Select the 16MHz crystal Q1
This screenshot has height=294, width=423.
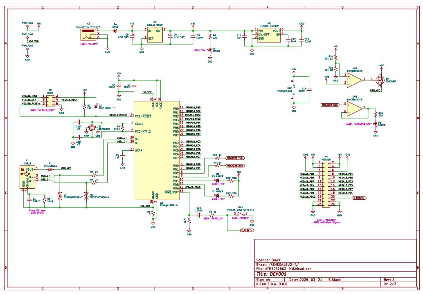94,127
